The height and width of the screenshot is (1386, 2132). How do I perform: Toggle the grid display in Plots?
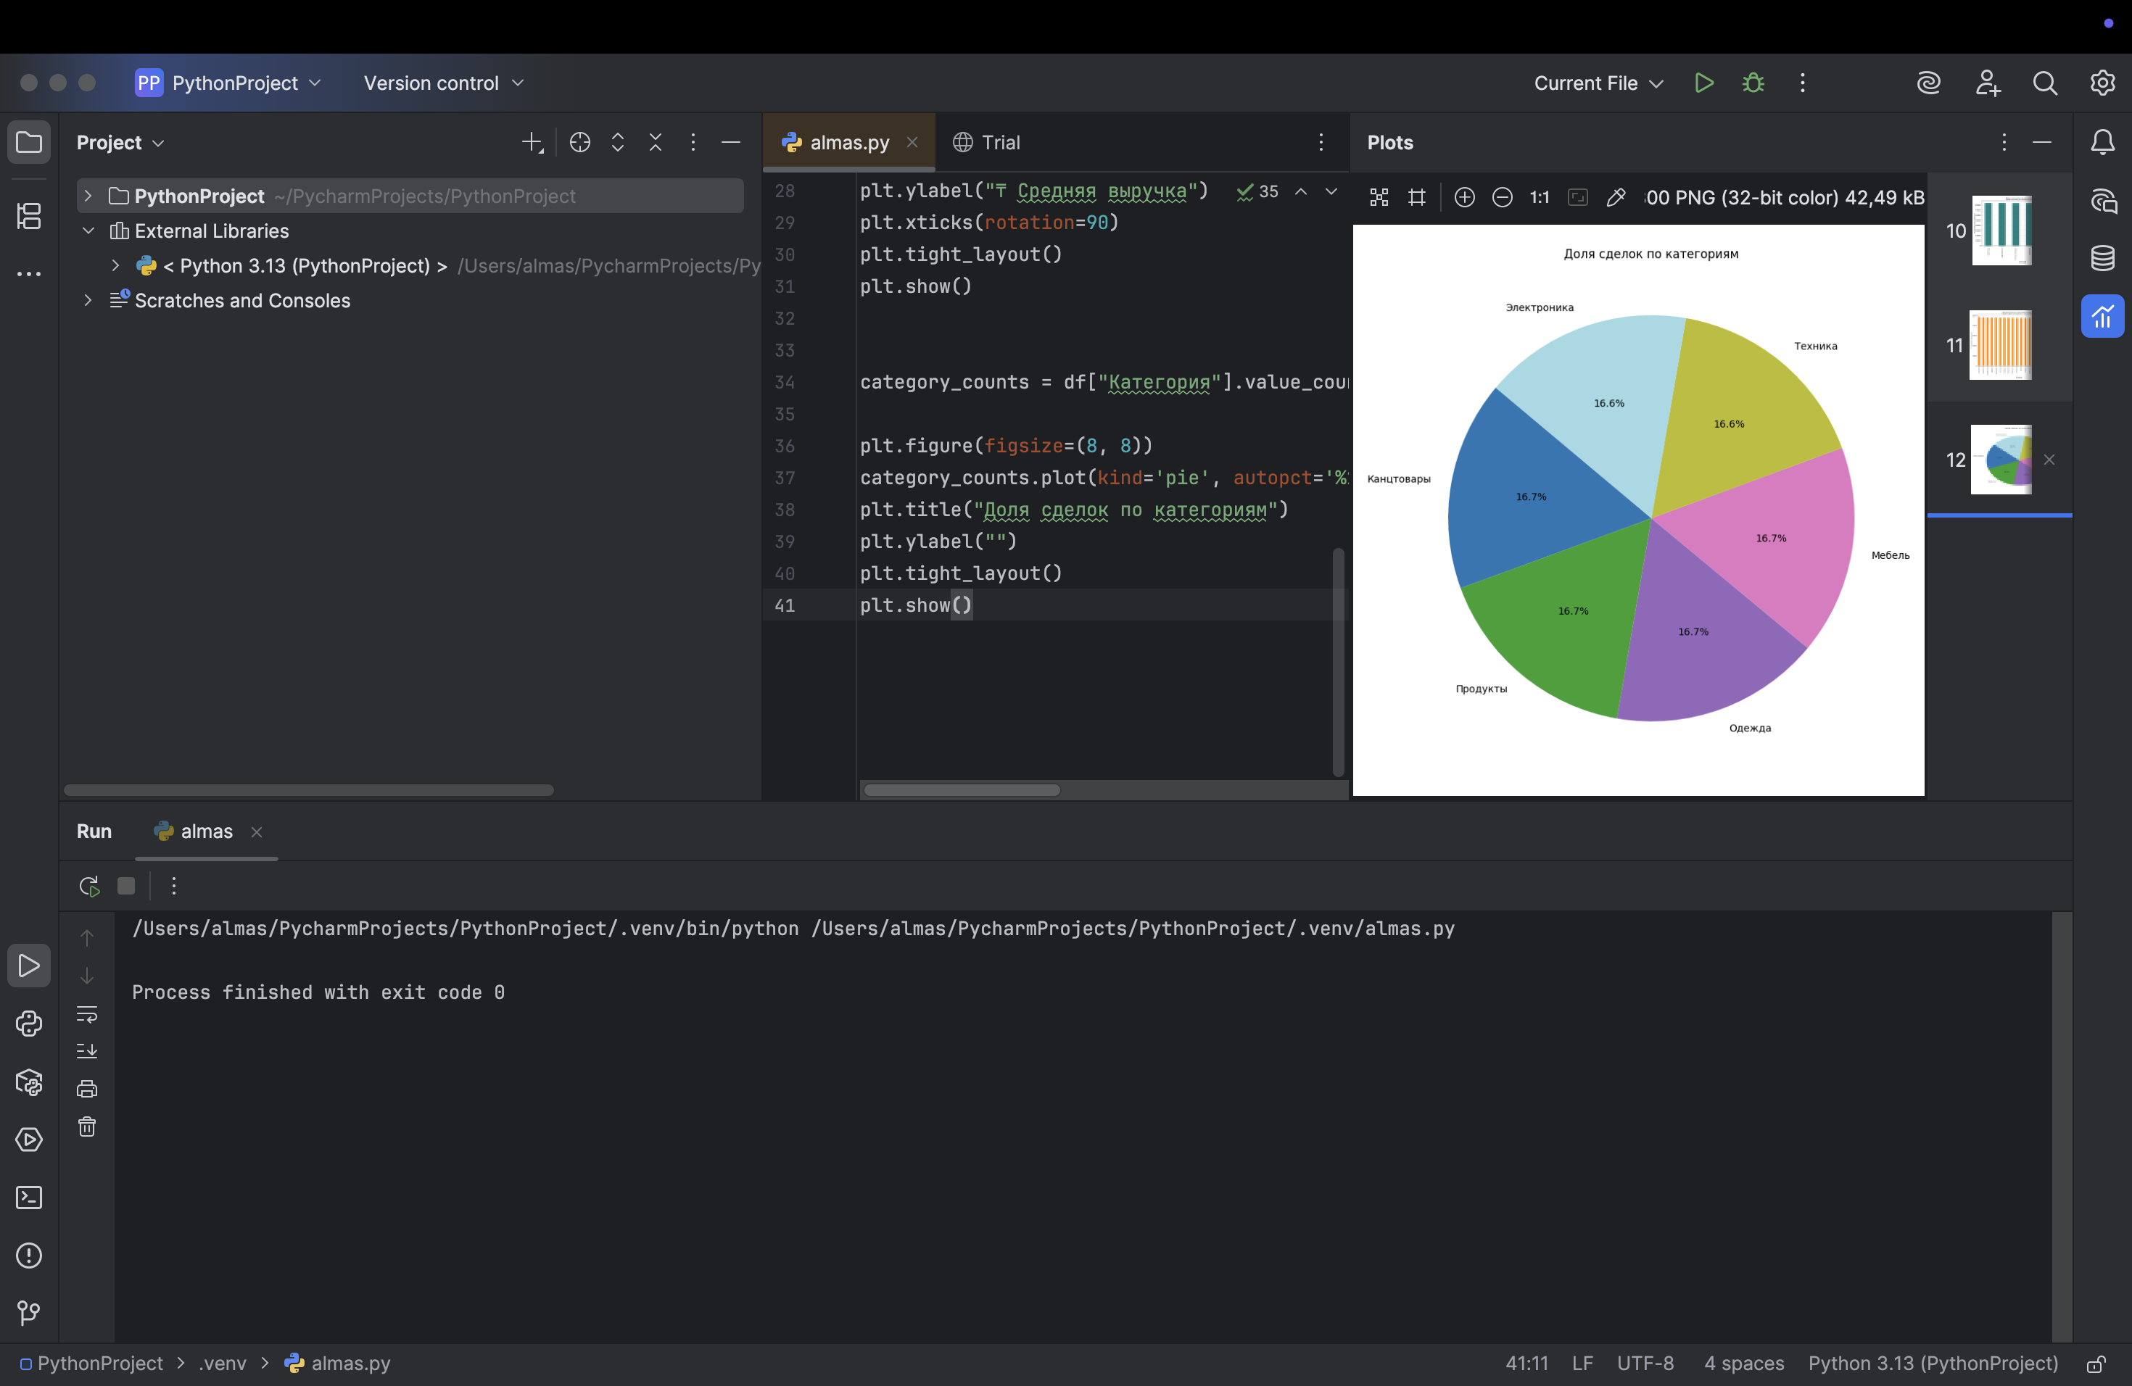pos(1416,197)
